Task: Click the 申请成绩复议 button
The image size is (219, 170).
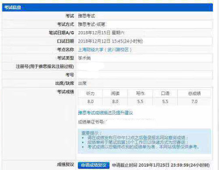Action: (94, 165)
